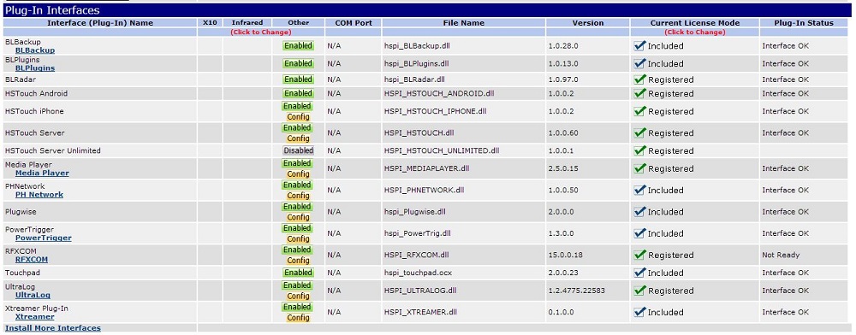Click the green check for HSTouch Android license
The width and height of the screenshot is (856, 335).
[x=639, y=94]
